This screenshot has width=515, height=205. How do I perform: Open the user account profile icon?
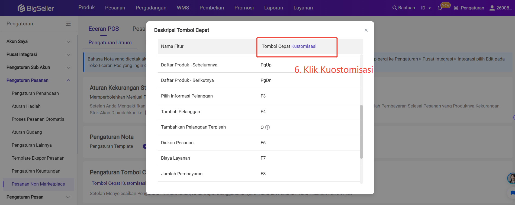[492, 8]
